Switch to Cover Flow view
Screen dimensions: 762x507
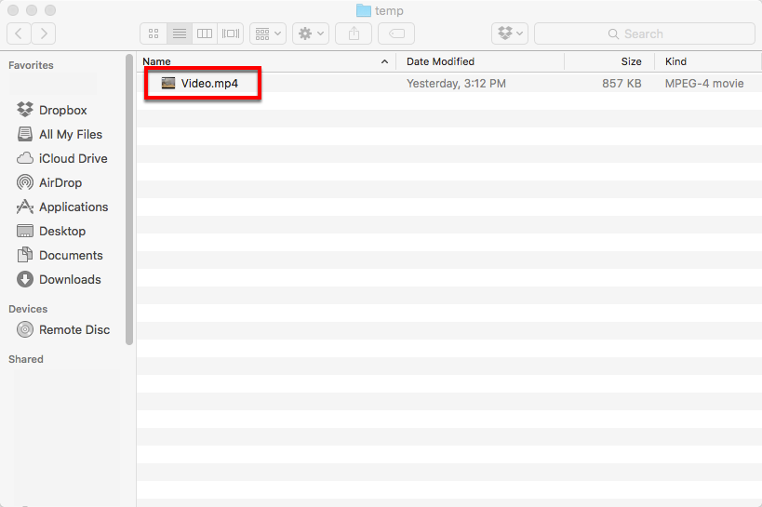click(x=231, y=33)
